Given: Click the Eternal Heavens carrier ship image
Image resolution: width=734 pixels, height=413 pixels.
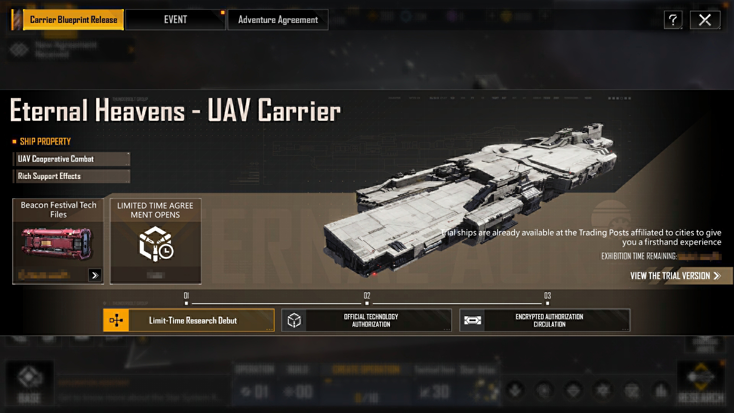Looking at the screenshot, I should (470, 199).
